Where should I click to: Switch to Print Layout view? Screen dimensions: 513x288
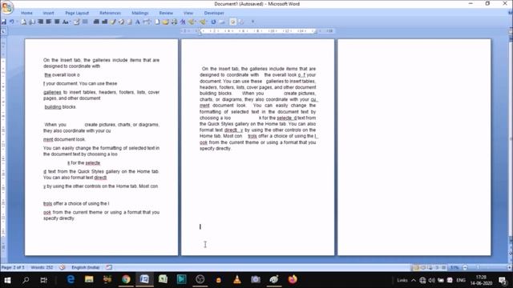[416, 268]
